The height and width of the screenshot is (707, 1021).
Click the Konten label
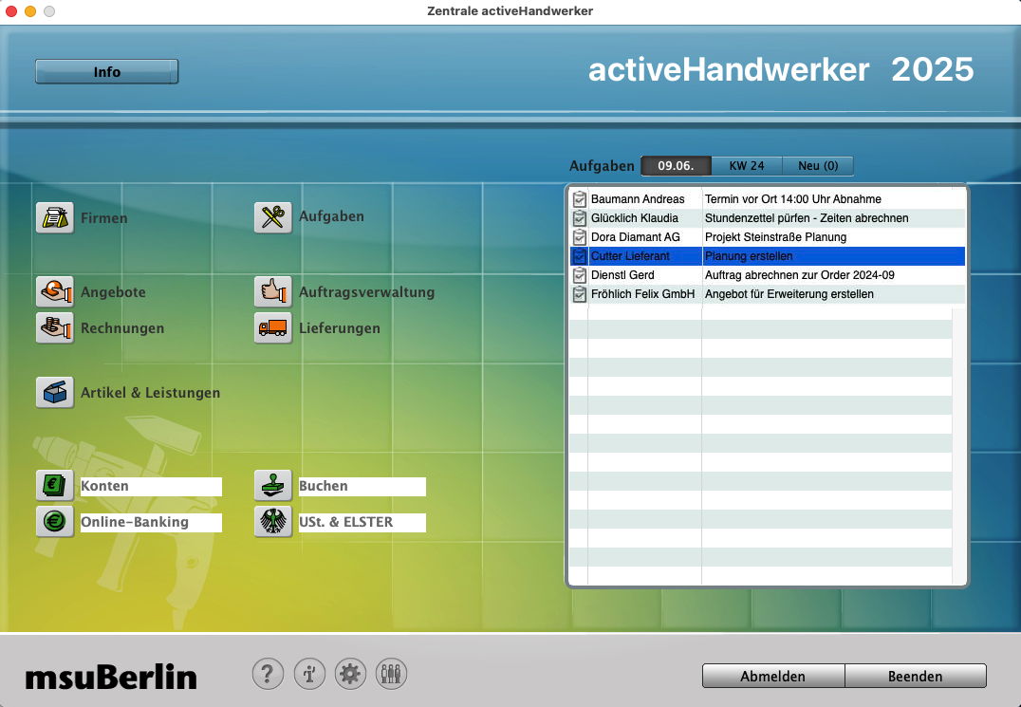pyautogui.click(x=151, y=486)
